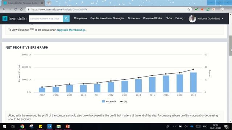Click the browser back arrow

pos(4,9)
